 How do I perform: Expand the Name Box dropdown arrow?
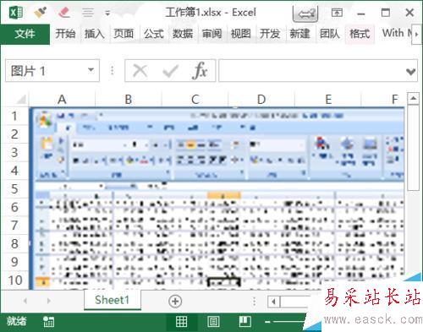pyautogui.click(x=91, y=70)
